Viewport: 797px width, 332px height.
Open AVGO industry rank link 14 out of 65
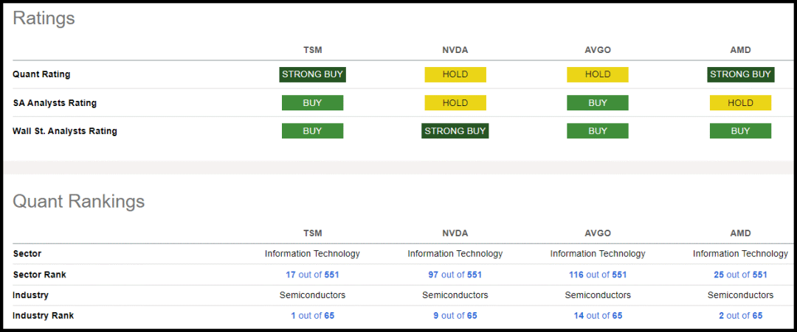598,316
